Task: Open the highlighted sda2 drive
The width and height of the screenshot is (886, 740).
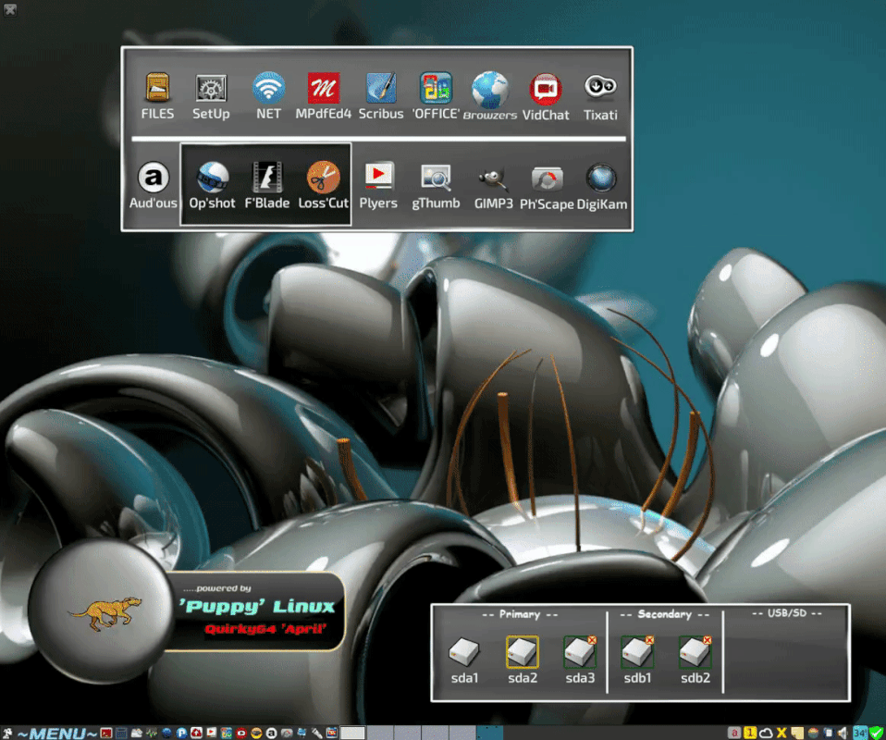Action: 523,652
